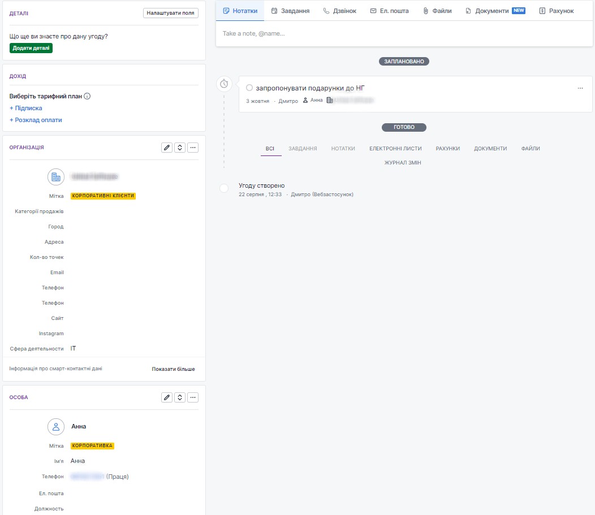Click the person avatar icon for Анна
The image size is (595, 515).
point(56,427)
